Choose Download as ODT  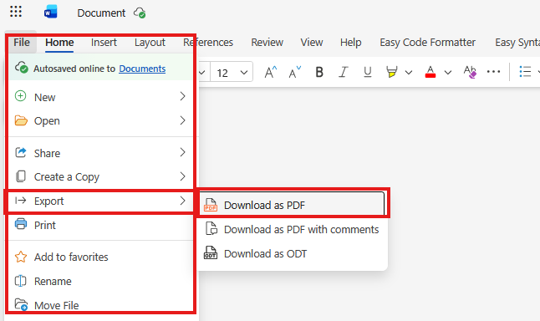[x=293, y=253]
